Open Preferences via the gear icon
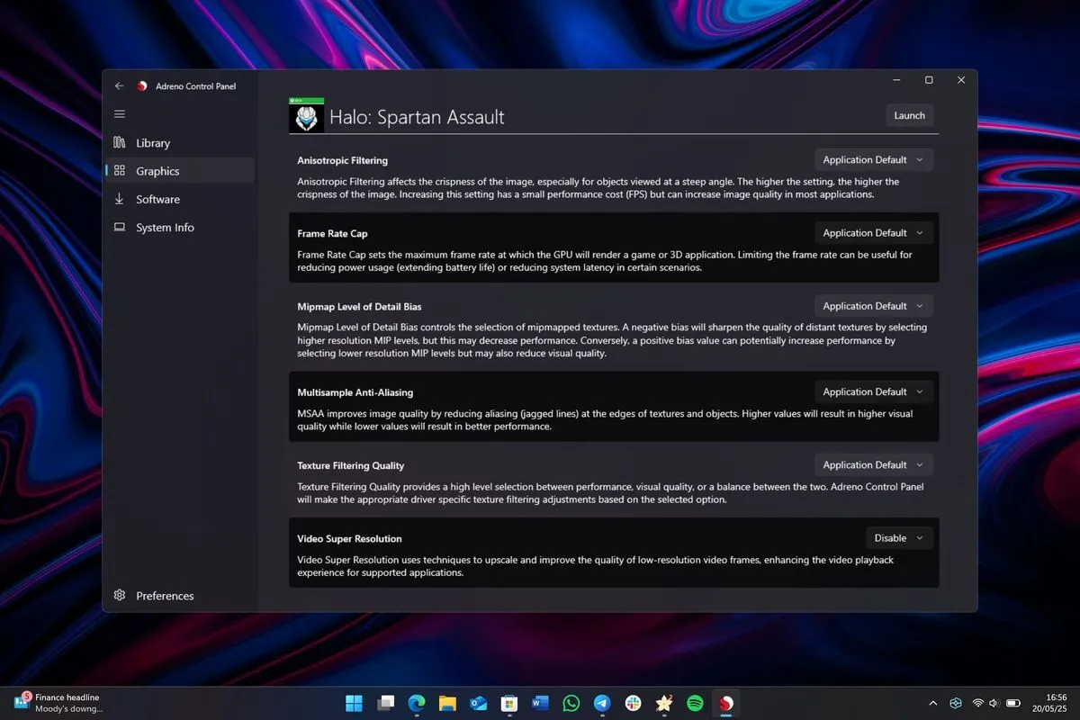This screenshot has height=720, width=1080. (120, 596)
